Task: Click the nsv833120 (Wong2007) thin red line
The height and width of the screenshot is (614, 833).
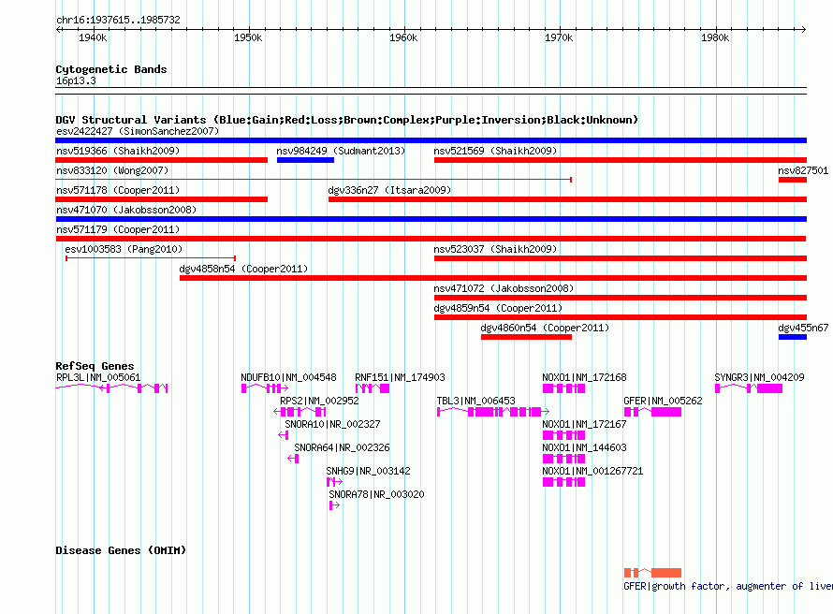Action: pyautogui.click(x=314, y=180)
